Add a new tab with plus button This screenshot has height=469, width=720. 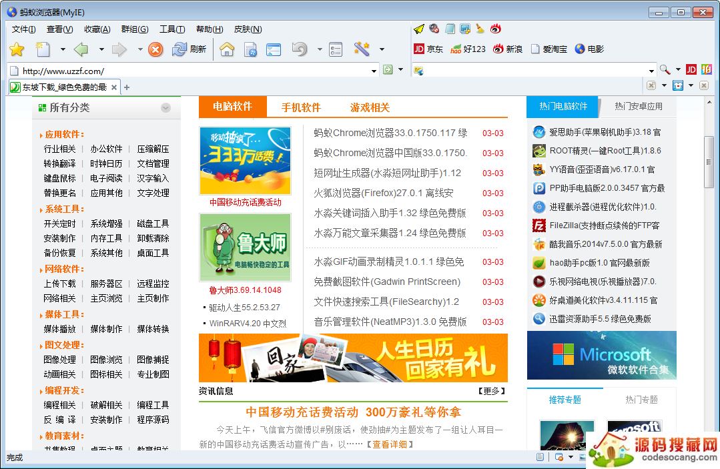tap(127, 87)
